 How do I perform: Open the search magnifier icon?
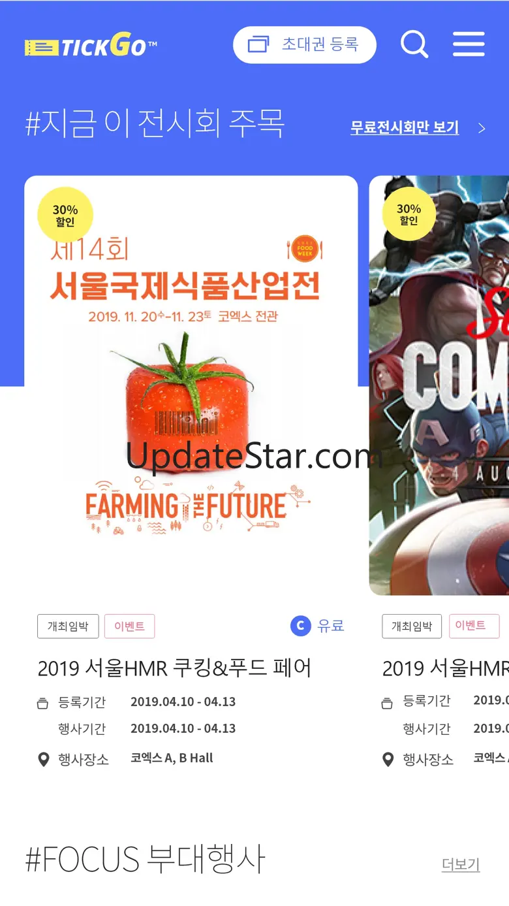[414, 44]
